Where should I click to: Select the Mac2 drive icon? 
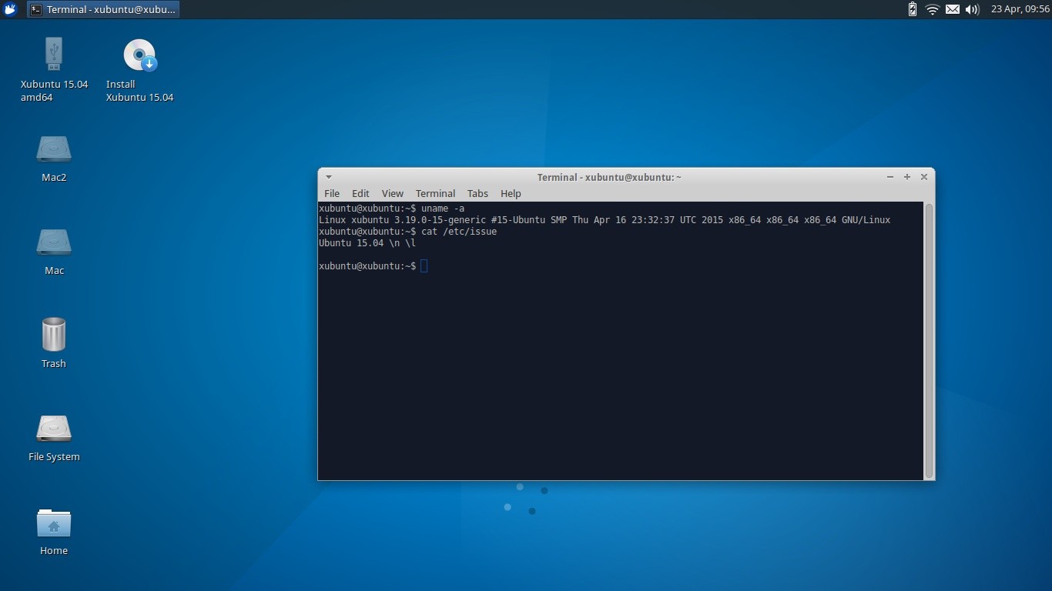tap(54, 149)
